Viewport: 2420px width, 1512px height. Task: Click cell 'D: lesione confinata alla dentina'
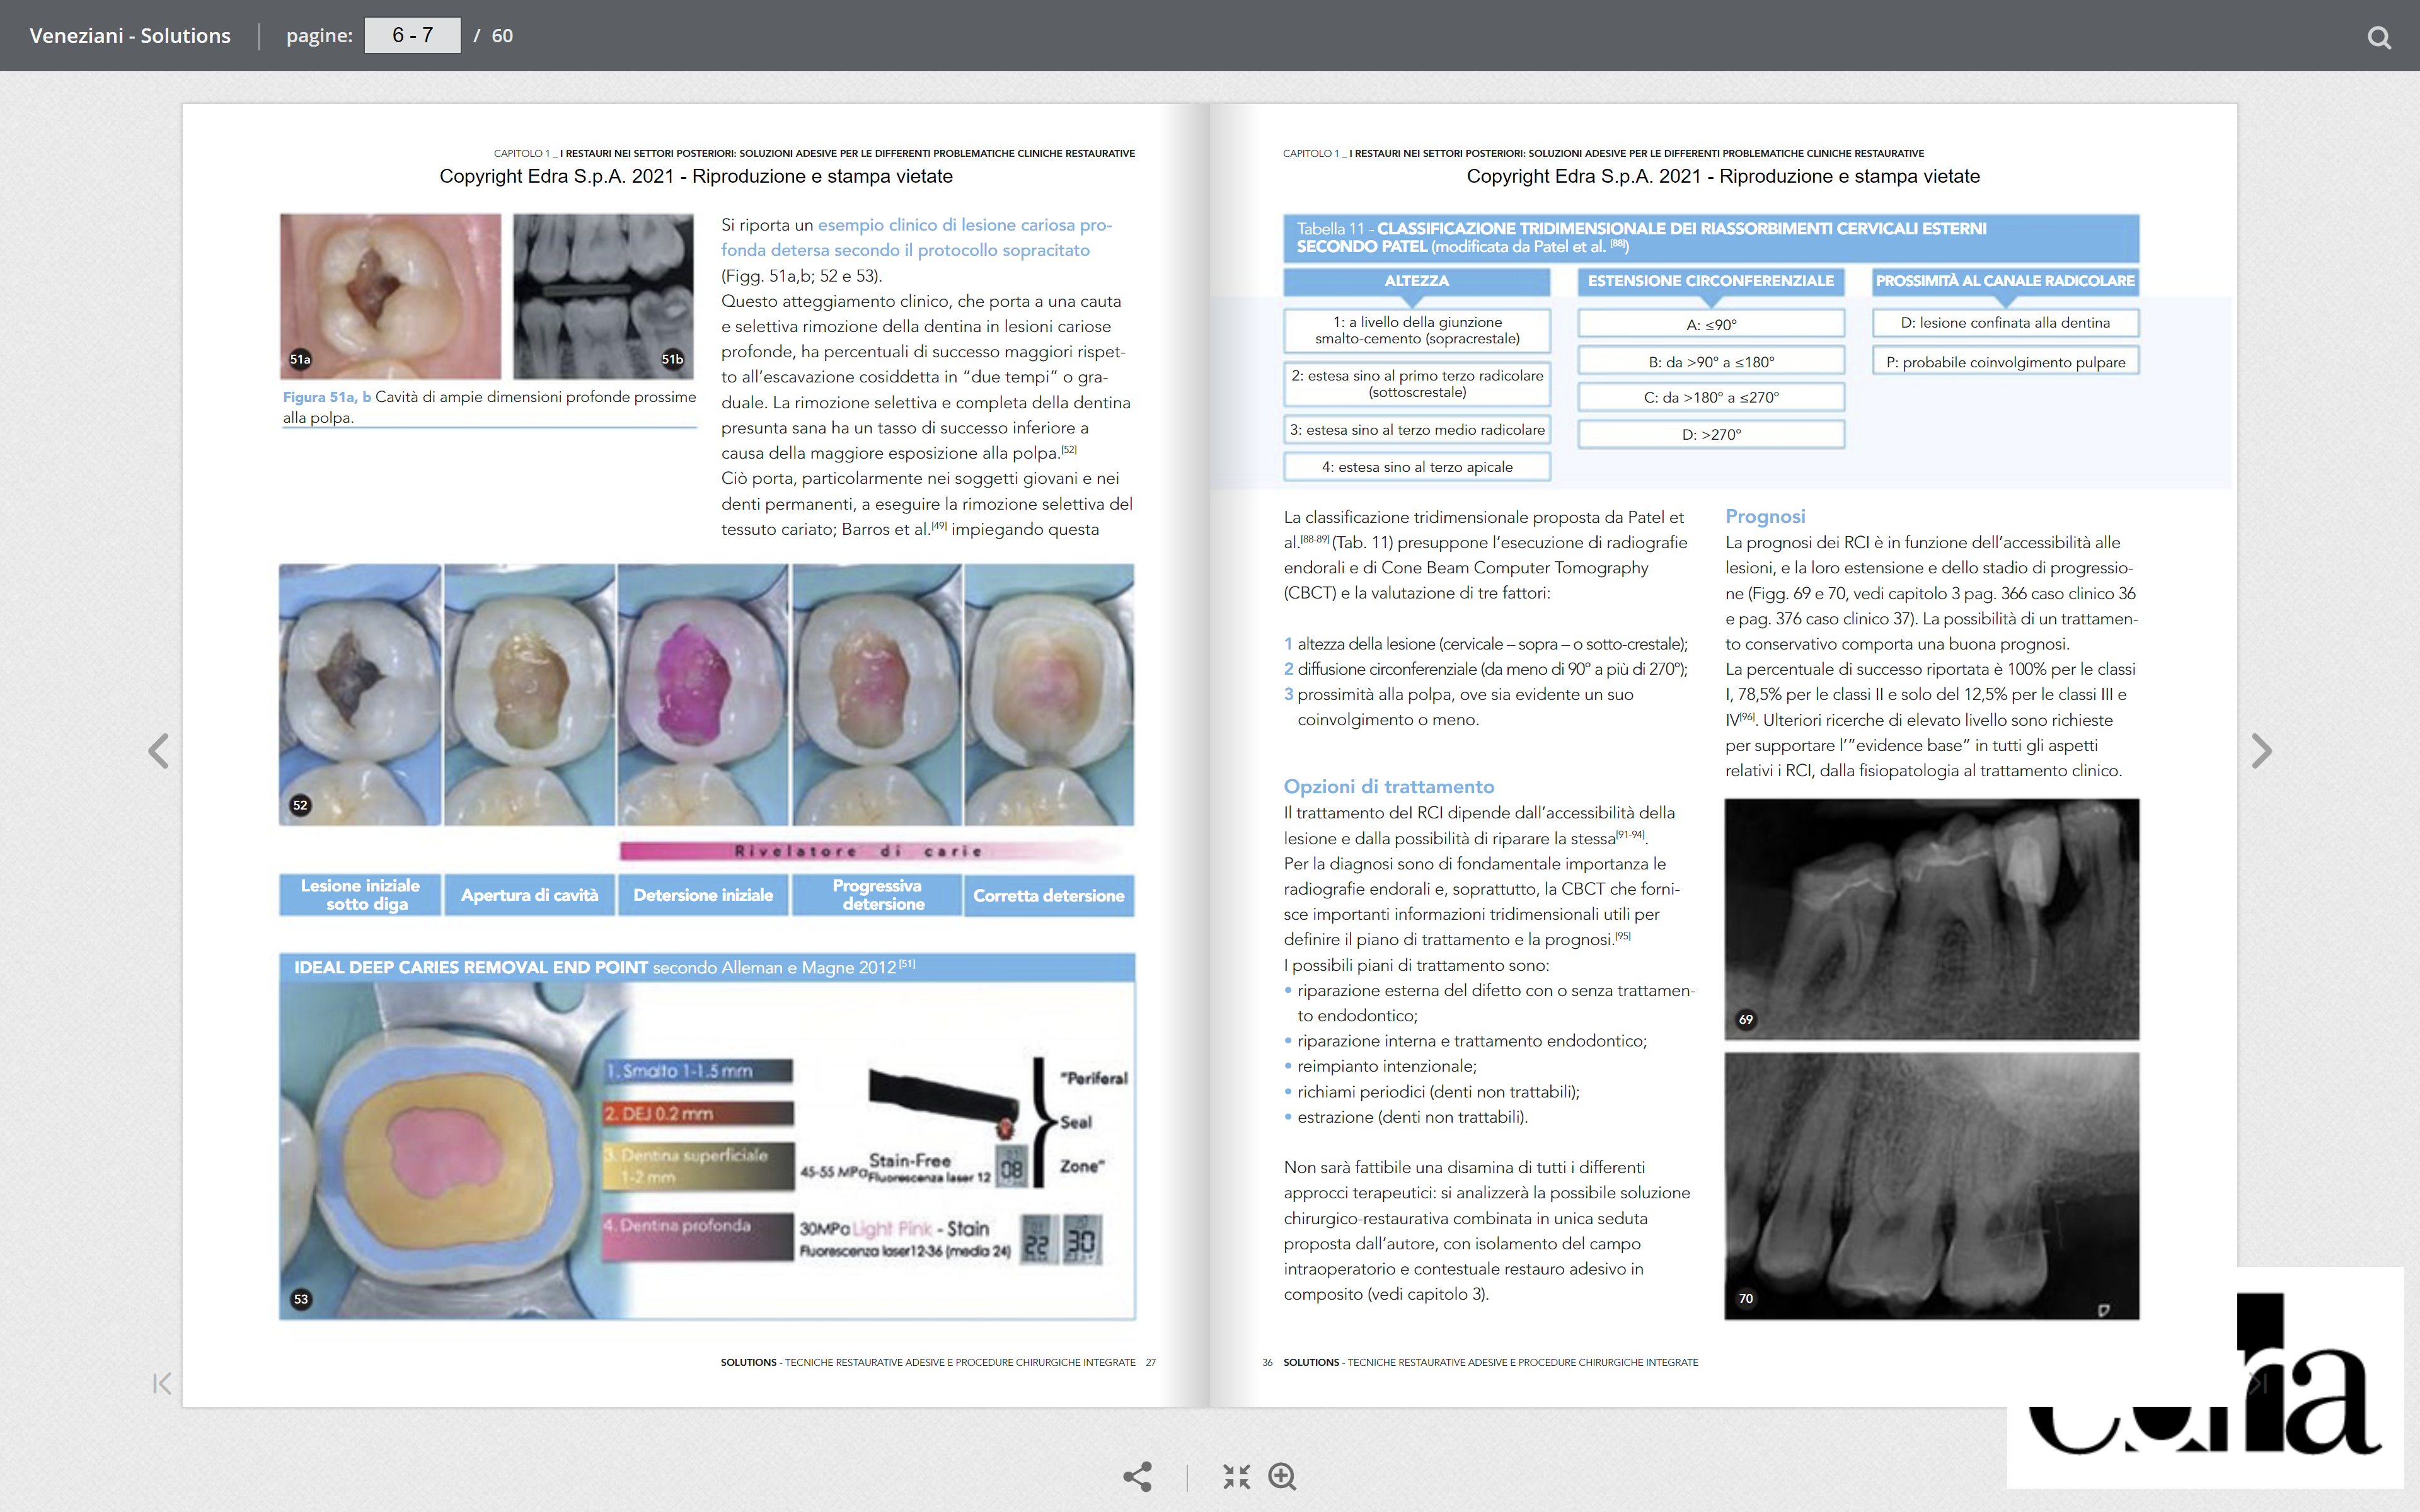2005,323
